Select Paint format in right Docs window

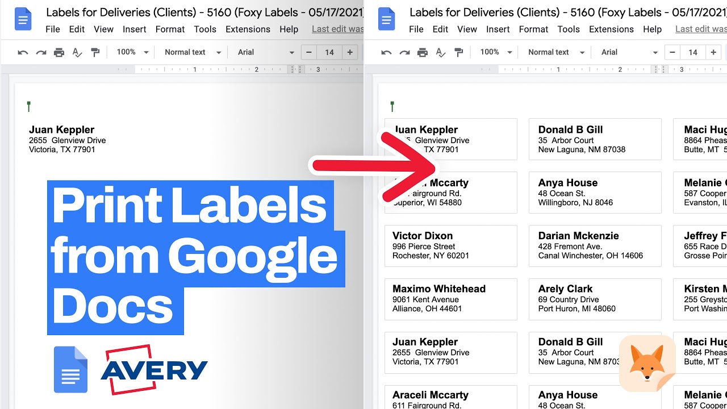click(x=459, y=52)
